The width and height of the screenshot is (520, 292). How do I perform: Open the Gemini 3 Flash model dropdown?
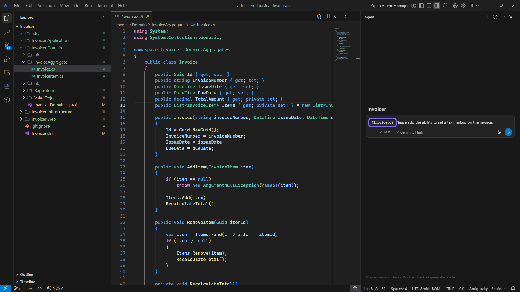[409, 132]
